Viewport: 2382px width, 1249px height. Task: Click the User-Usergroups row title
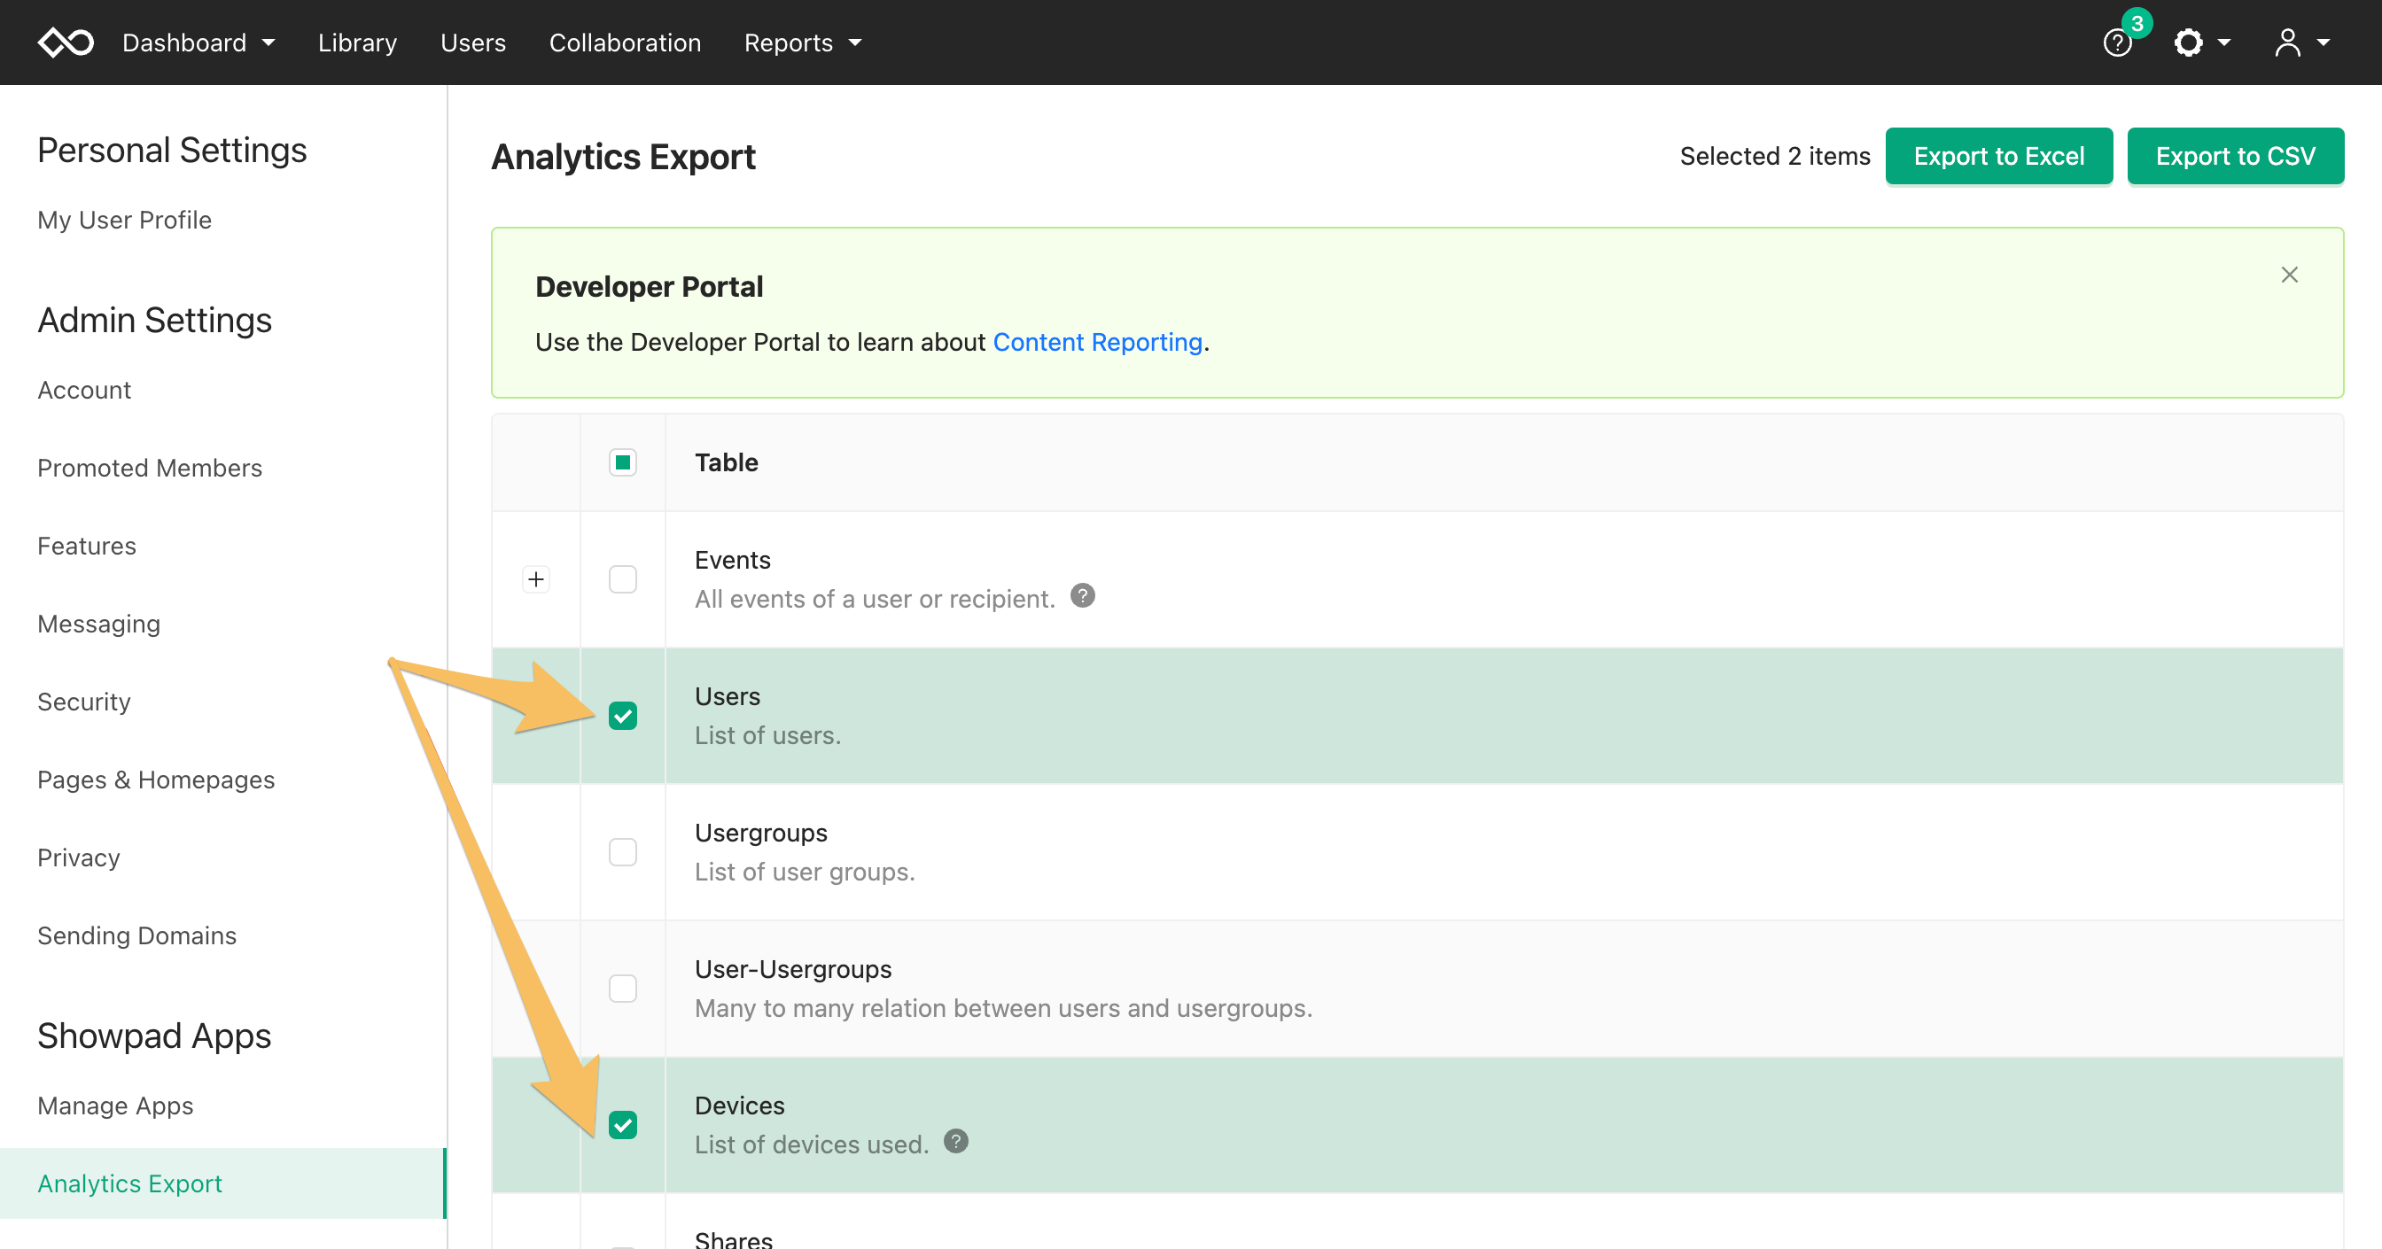[x=793, y=970]
